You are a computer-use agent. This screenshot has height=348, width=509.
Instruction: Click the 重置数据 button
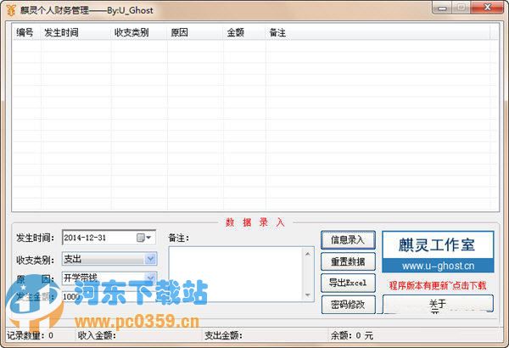[348, 261]
